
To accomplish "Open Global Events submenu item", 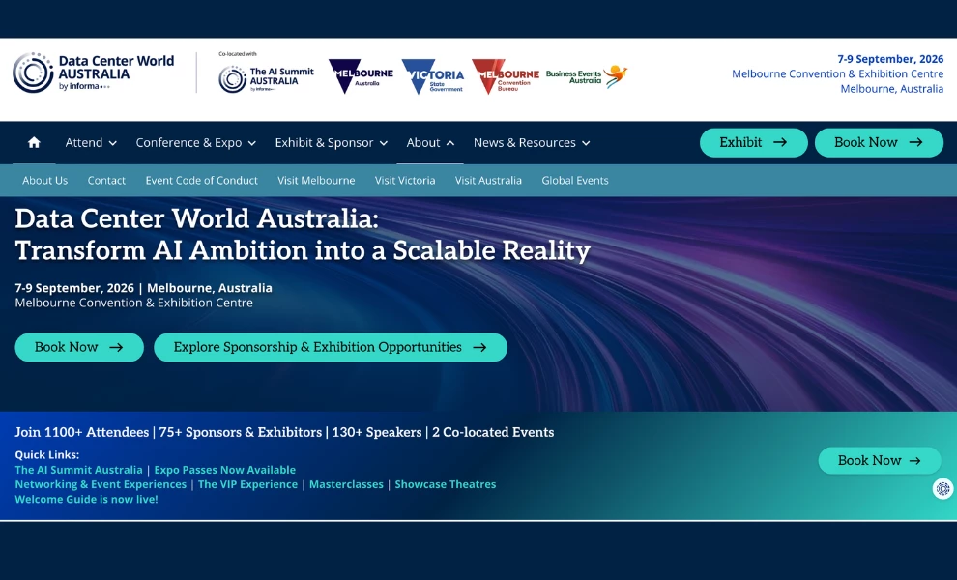I will [575, 180].
